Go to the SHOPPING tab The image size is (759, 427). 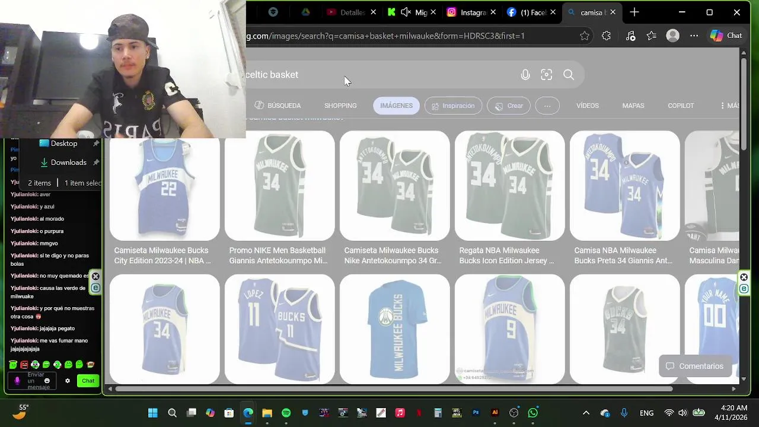coord(340,106)
